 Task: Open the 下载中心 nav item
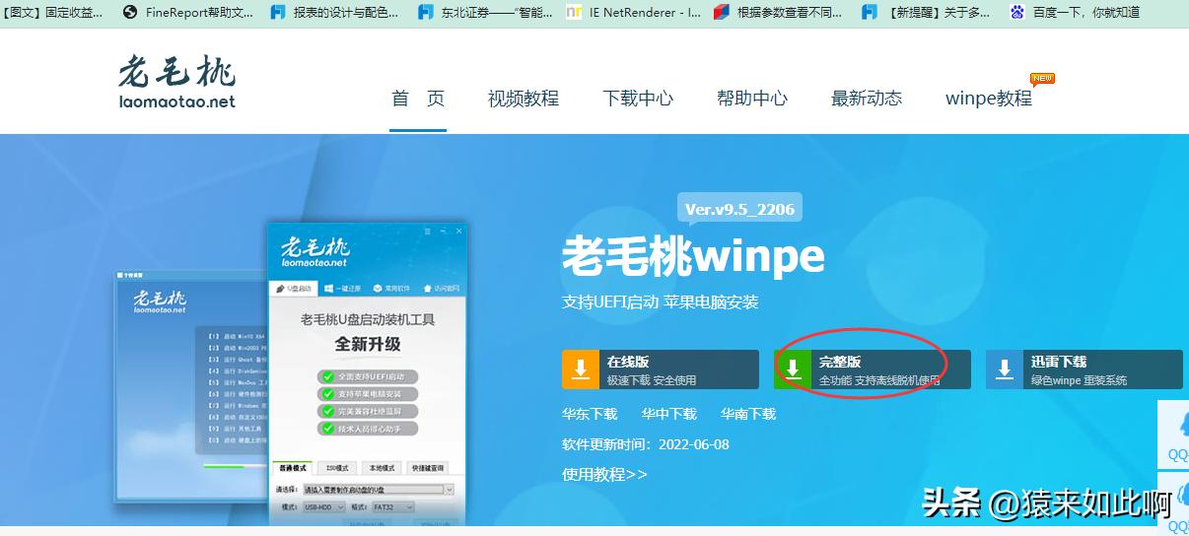pos(638,99)
